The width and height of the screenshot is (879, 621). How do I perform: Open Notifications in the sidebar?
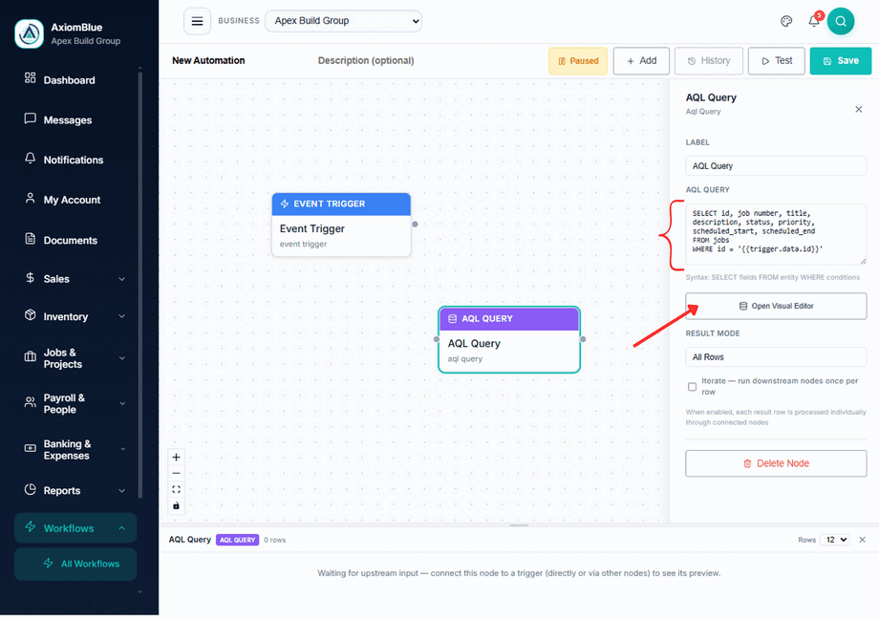click(75, 160)
